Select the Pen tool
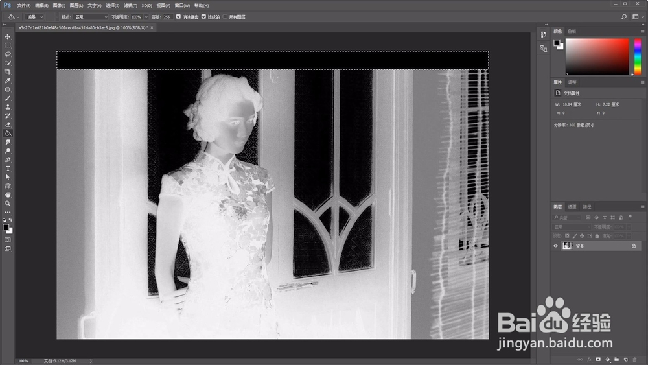The height and width of the screenshot is (365, 648). 8,159
